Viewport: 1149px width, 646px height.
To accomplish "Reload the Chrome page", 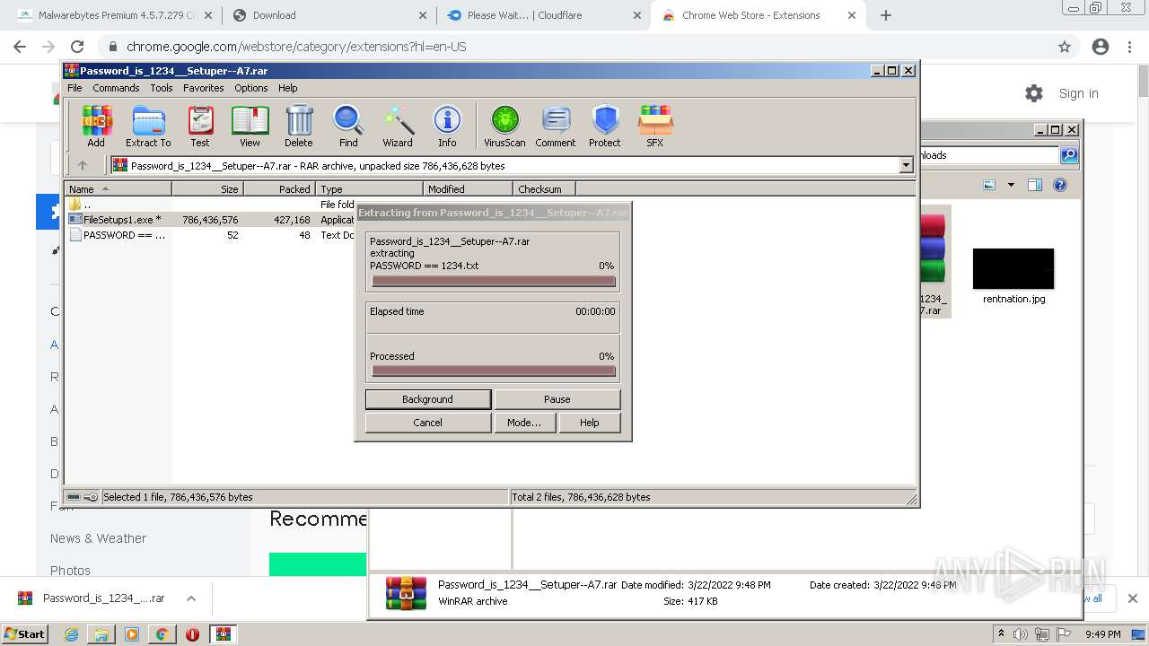I will pos(77,47).
